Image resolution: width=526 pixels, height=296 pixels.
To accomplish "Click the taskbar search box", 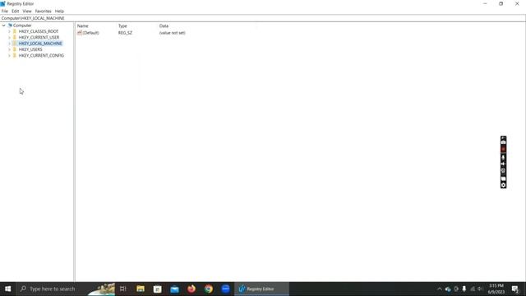I will 66,289.
